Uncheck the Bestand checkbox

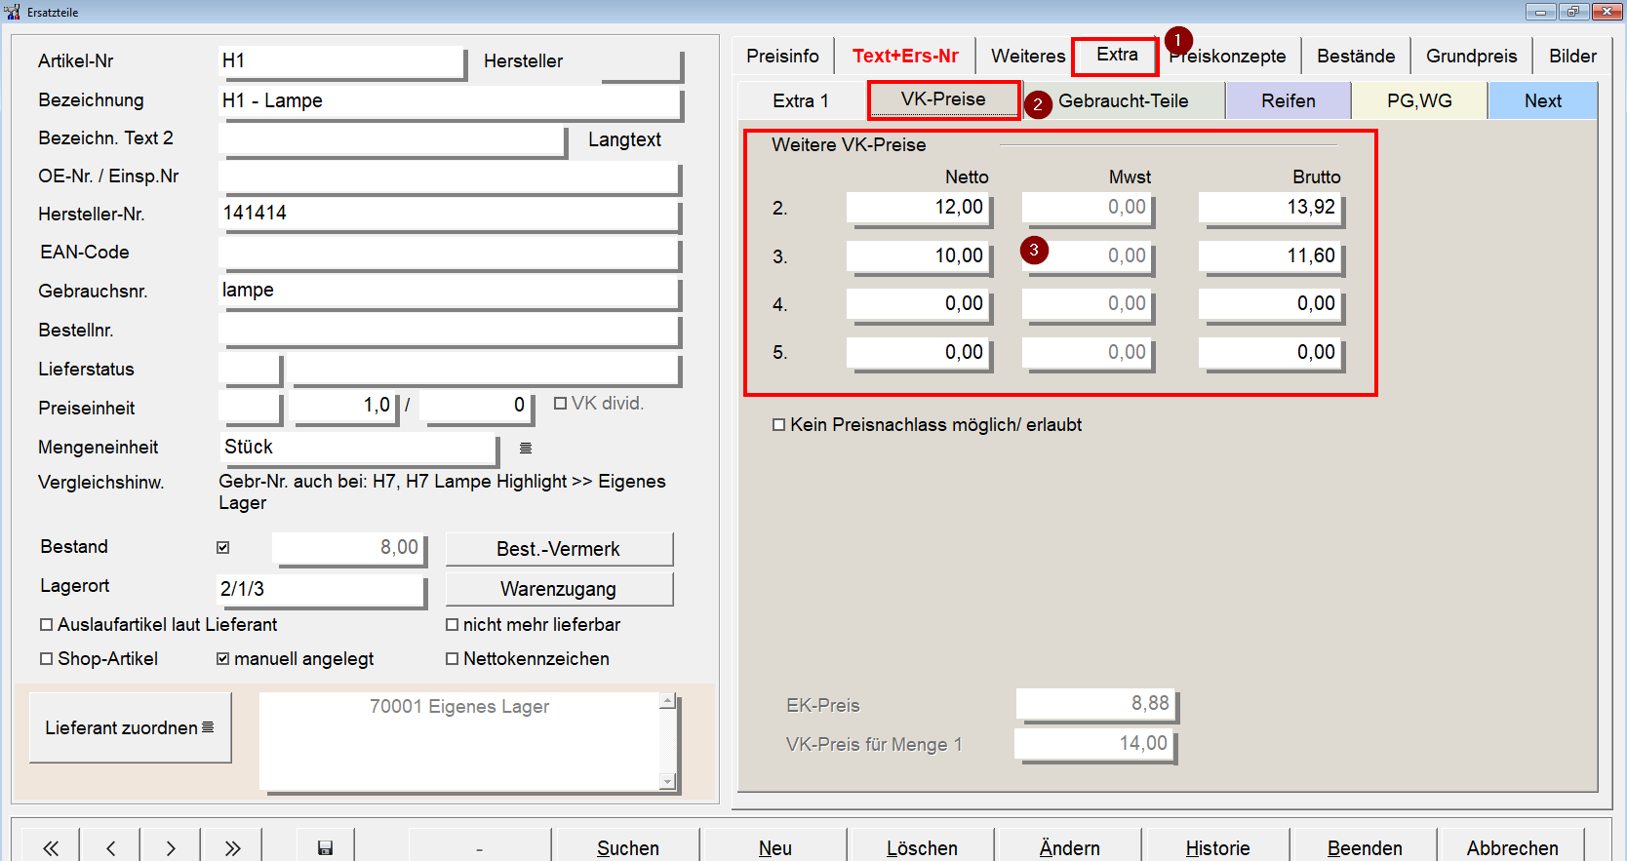[222, 547]
